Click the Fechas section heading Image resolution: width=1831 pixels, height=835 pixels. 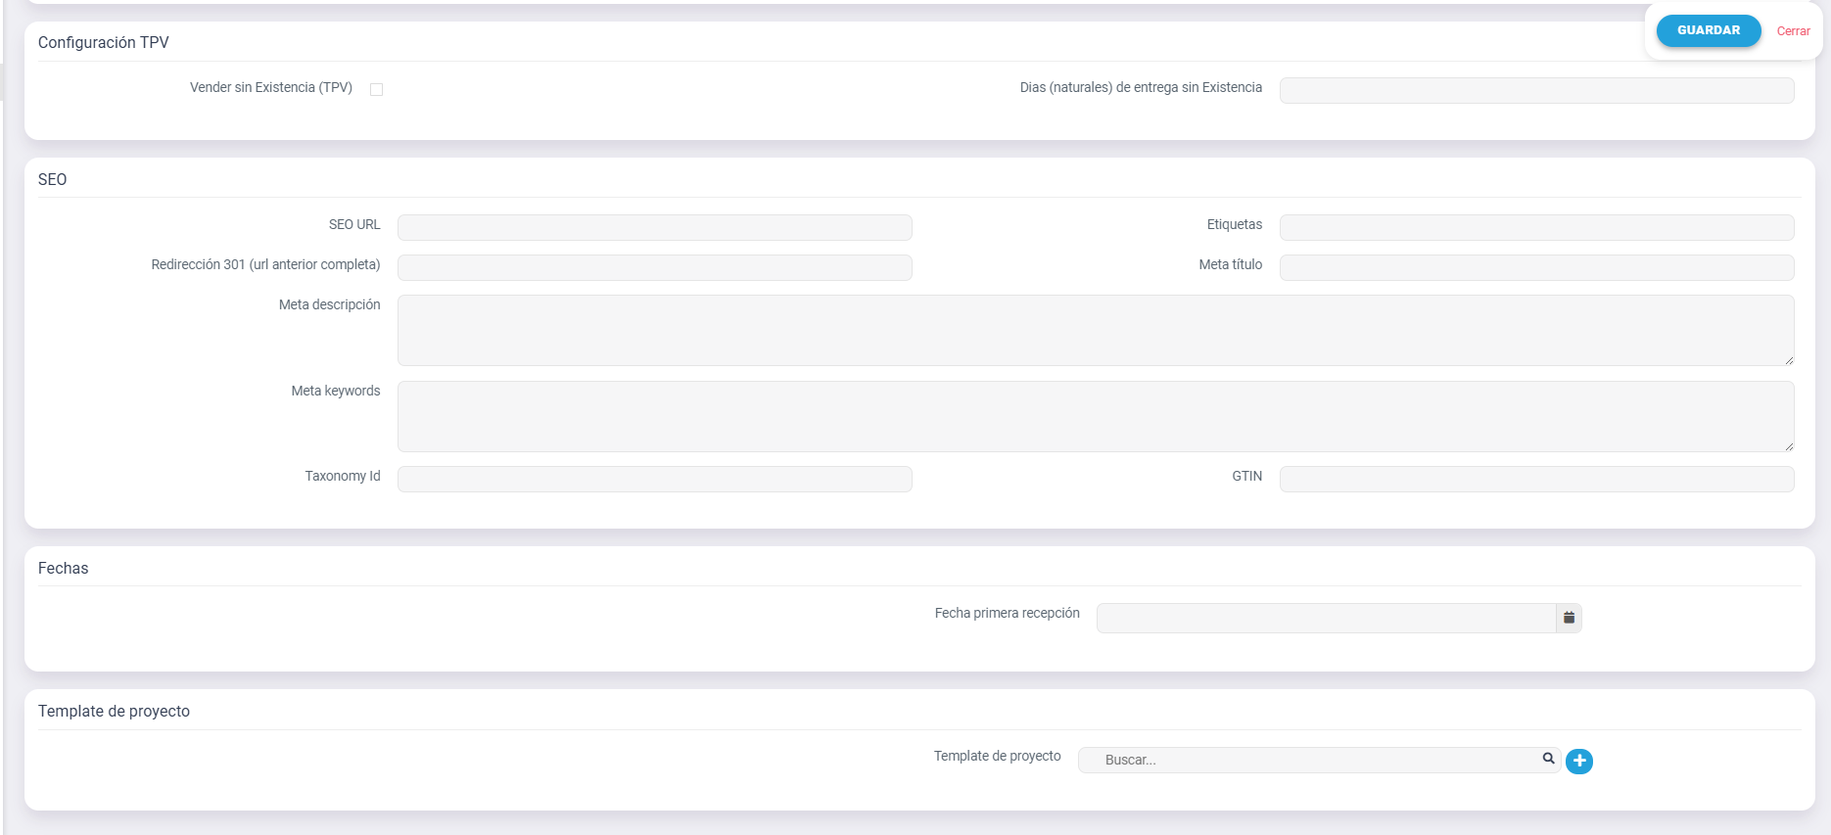tap(64, 568)
